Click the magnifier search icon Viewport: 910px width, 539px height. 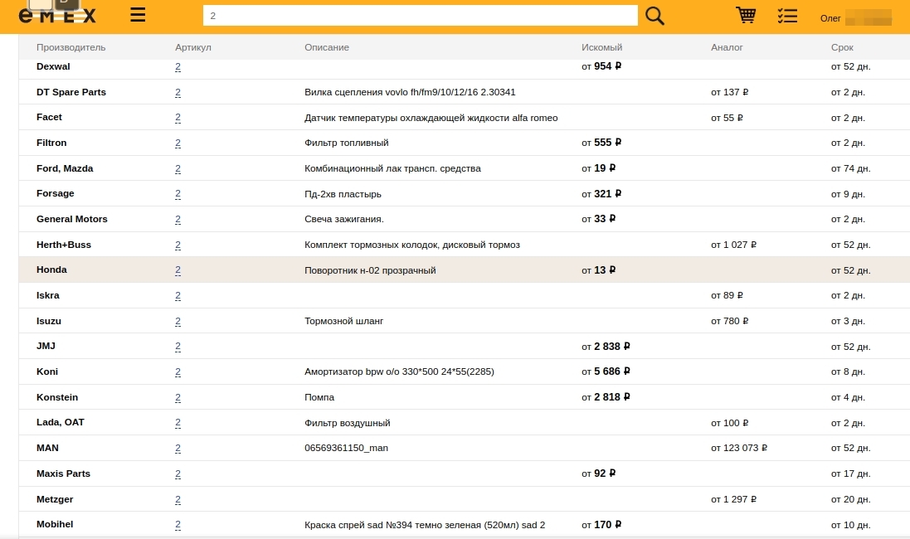[x=655, y=16]
